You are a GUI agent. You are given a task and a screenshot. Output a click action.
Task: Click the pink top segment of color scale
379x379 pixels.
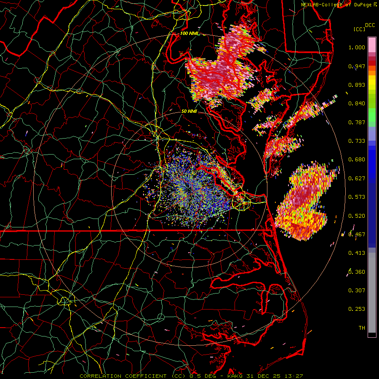pyautogui.click(x=372, y=45)
